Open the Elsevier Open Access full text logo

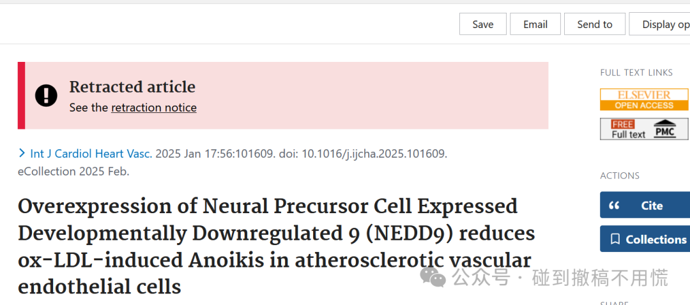click(x=645, y=100)
